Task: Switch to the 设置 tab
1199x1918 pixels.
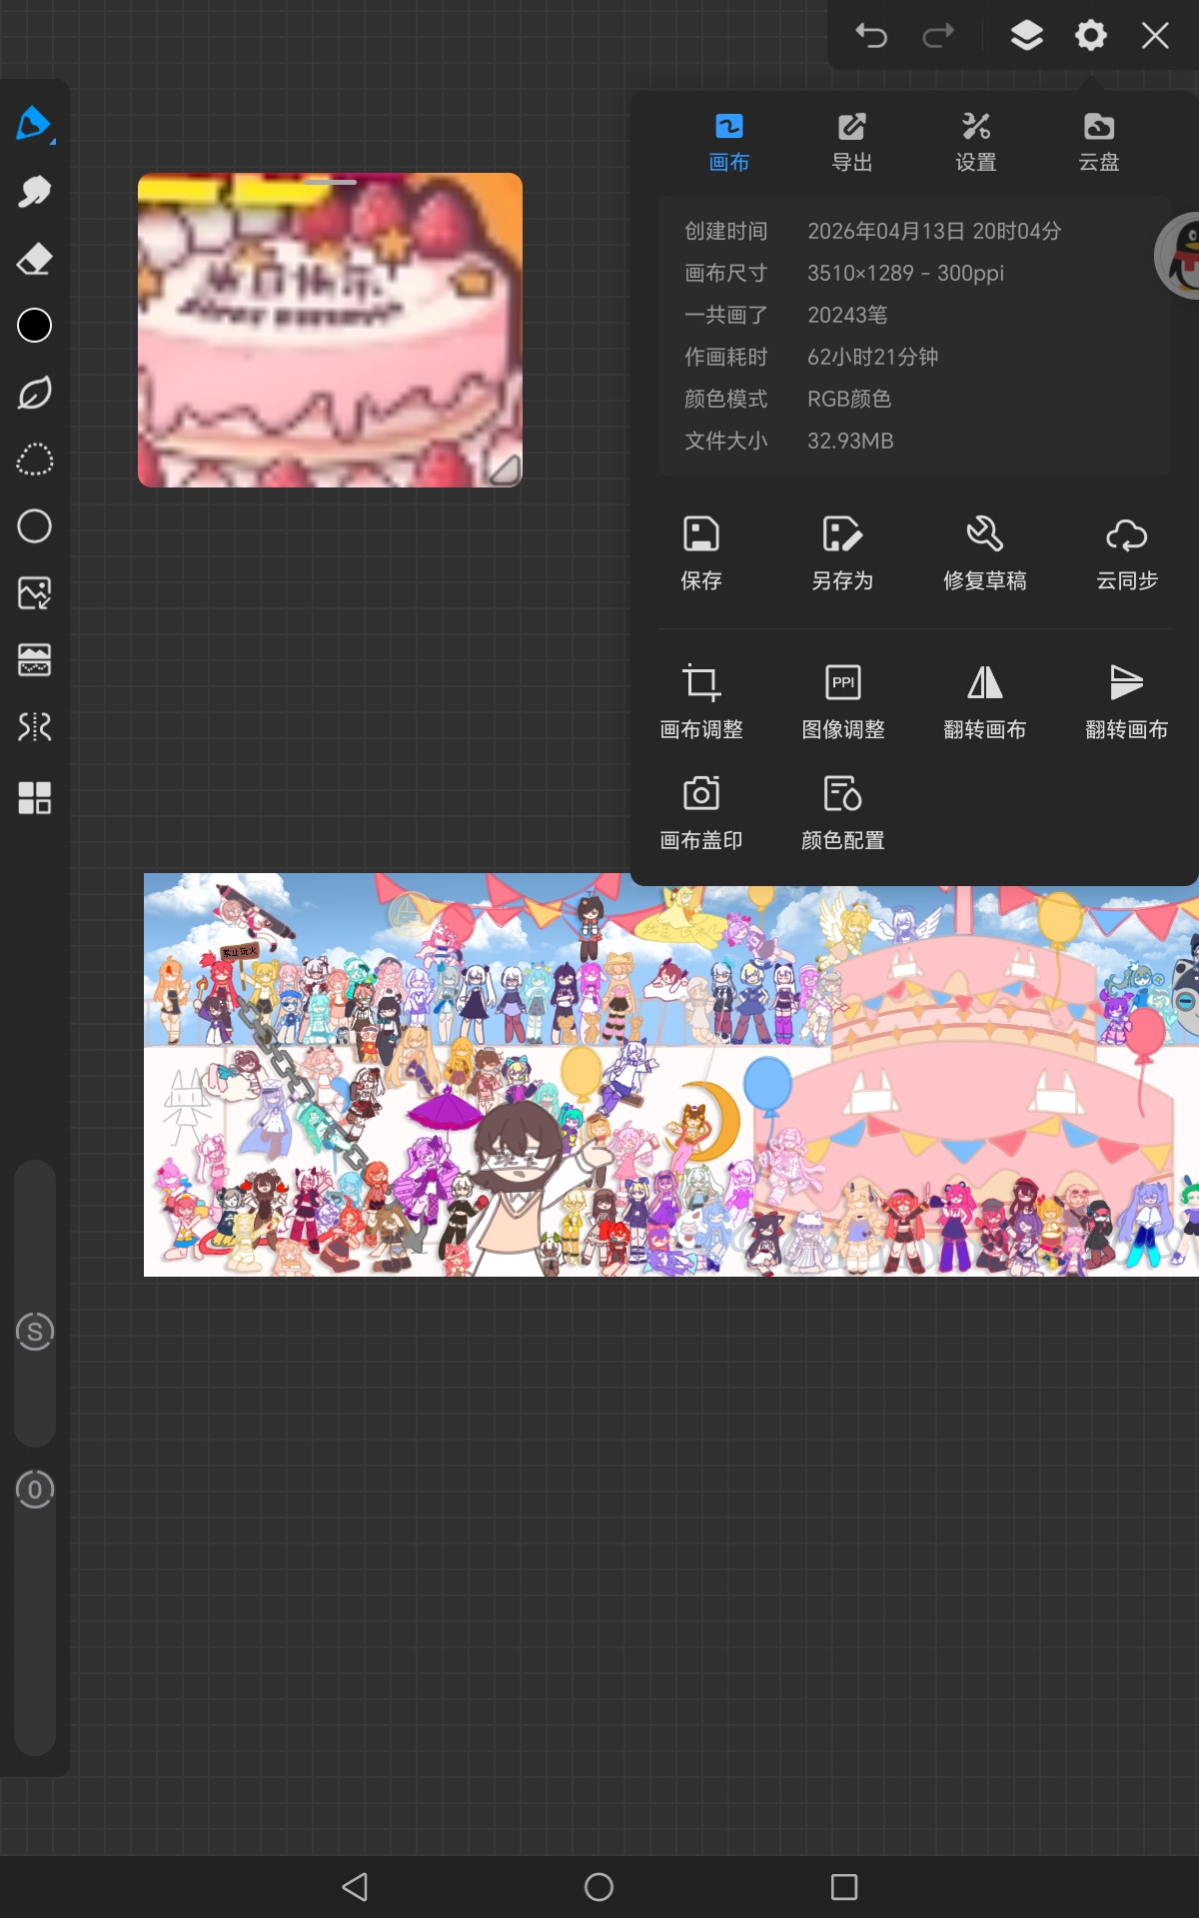Action: 975,143
